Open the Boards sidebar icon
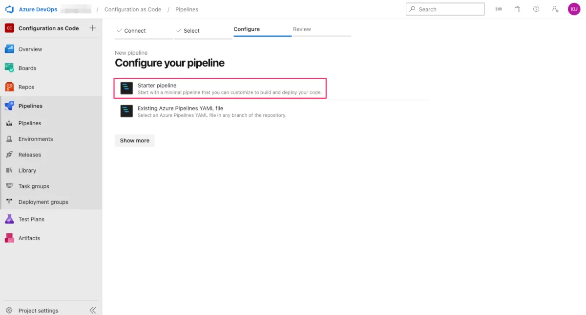The height and width of the screenshot is (315, 586). click(9, 68)
